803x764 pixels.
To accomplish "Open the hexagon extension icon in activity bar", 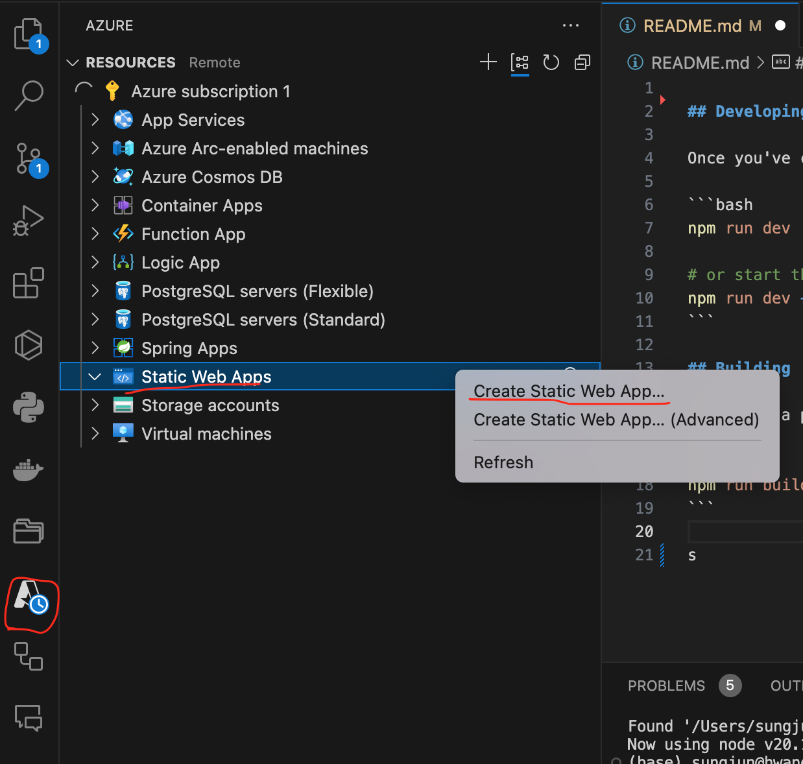I will point(29,345).
